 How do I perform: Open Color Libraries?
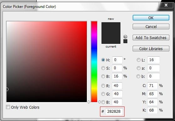[x=151, y=49]
